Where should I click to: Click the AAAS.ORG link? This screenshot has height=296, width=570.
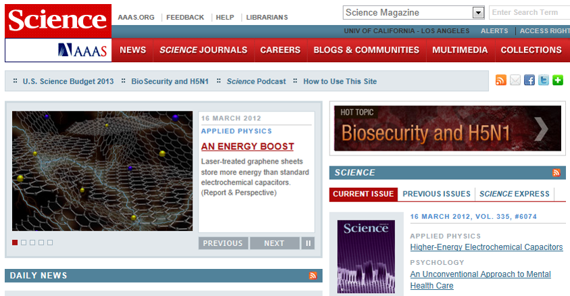pyautogui.click(x=136, y=18)
